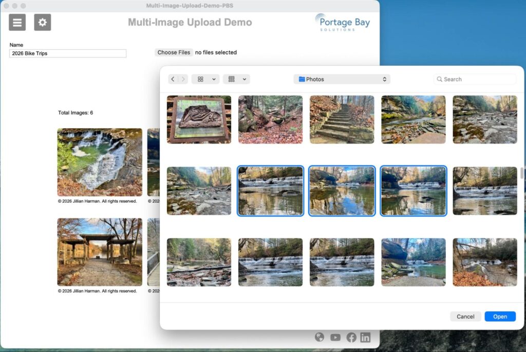Click the Choose Files button
This screenshot has height=352, width=526.
(x=173, y=52)
